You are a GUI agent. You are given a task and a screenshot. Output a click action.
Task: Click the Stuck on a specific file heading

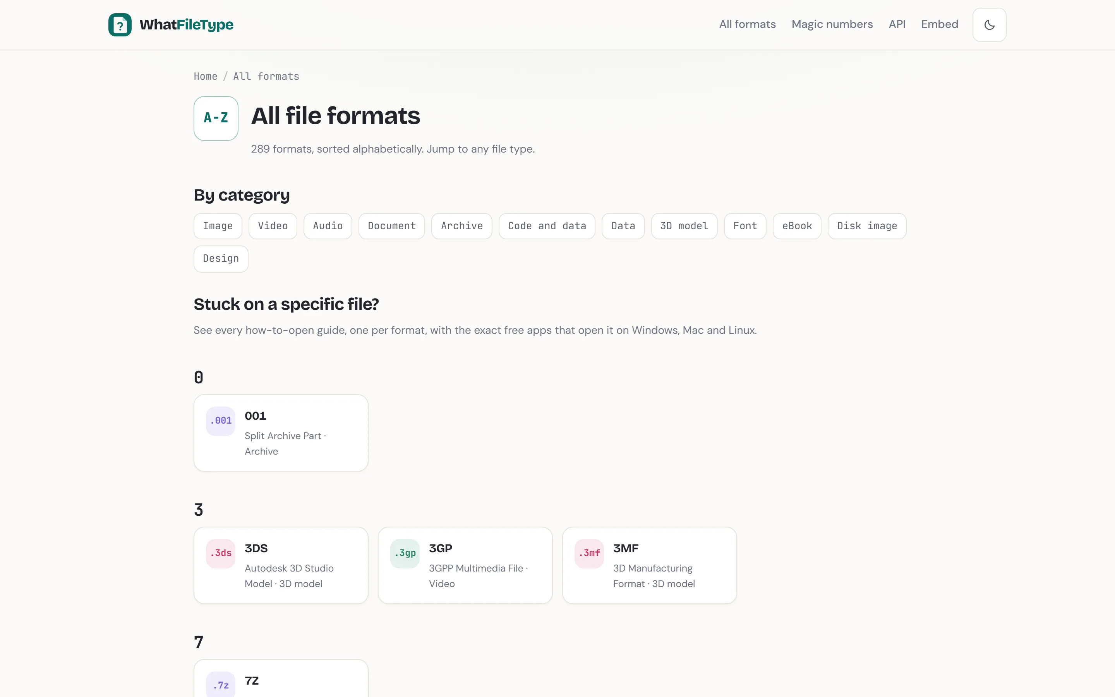click(286, 304)
